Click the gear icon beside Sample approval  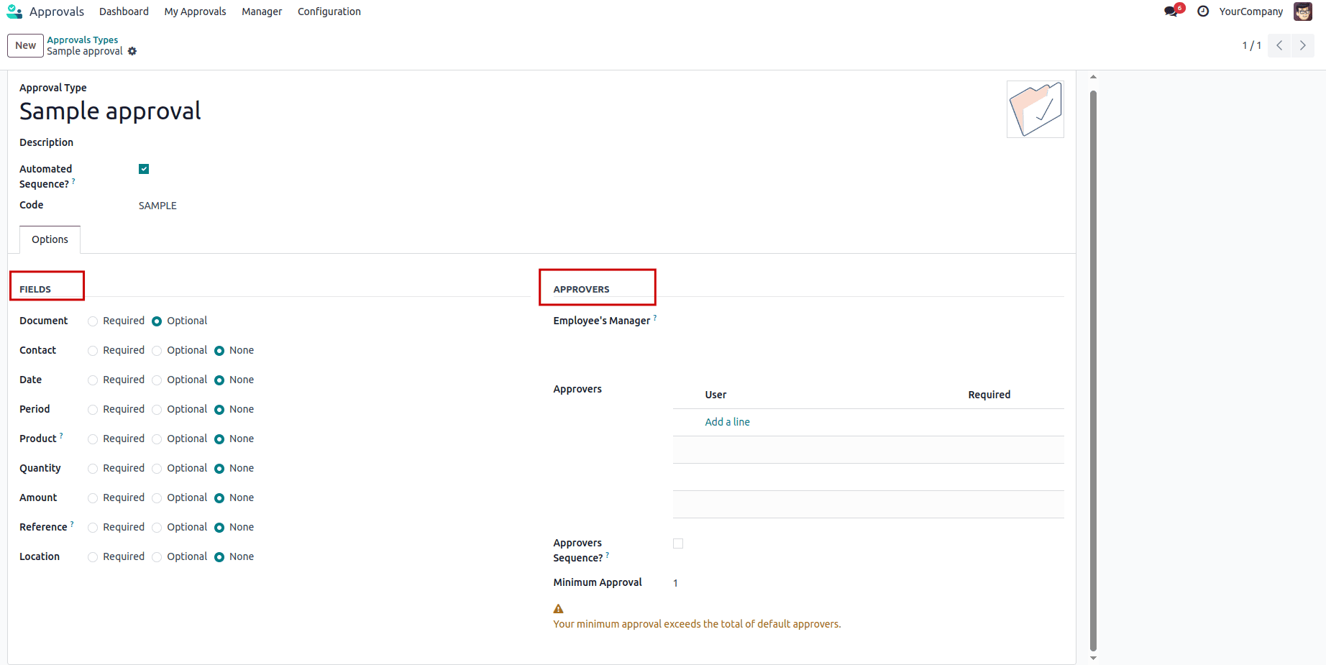pyautogui.click(x=133, y=51)
